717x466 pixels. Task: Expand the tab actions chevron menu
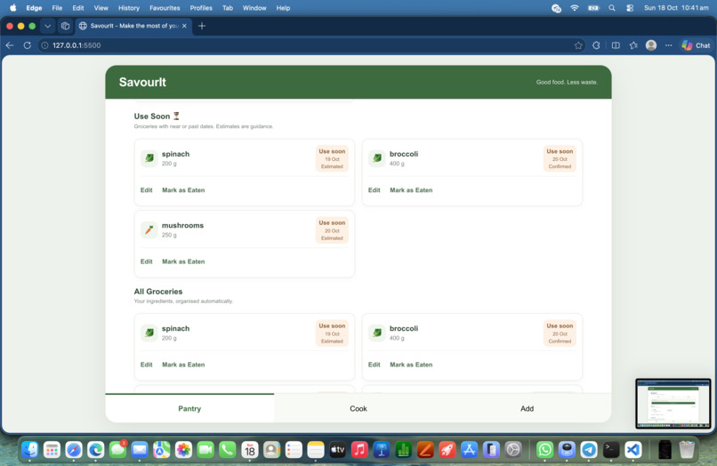pos(47,26)
